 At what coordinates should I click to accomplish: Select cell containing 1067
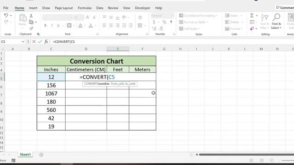coord(51,93)
